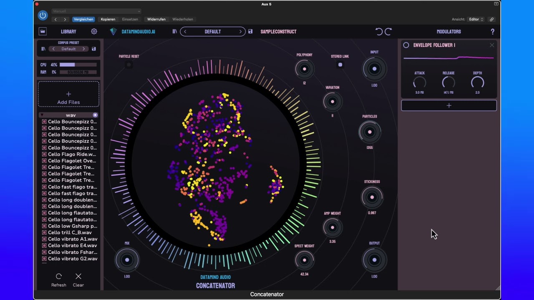This screenshot has height=300, width=534.
Task: Toggle the Cello Flago Ride file checkbox
Action: (44, 154)
